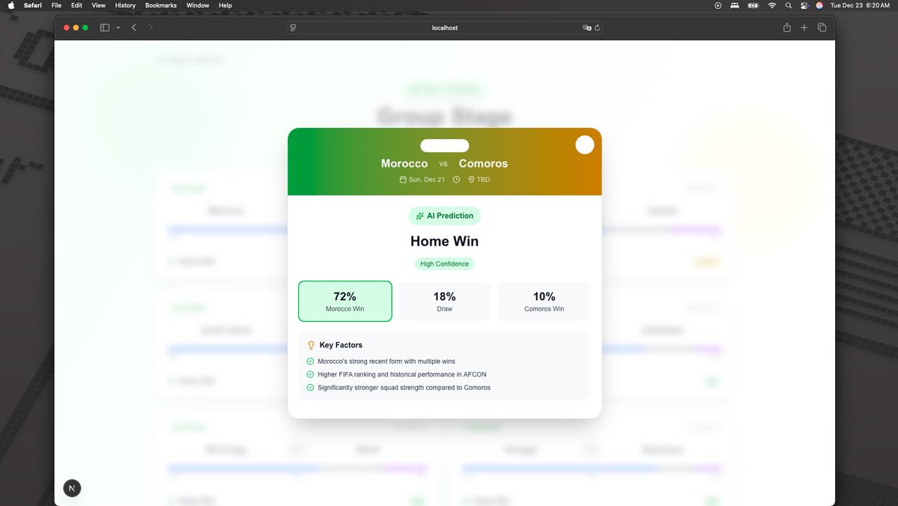Toggle the Safari sidebar
This screenshot has width=898, height=506.
[104, 27]
